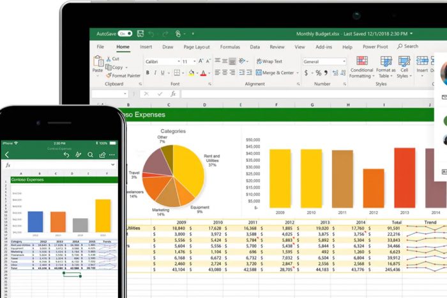Toggle Underline formatting

point(162,73)
